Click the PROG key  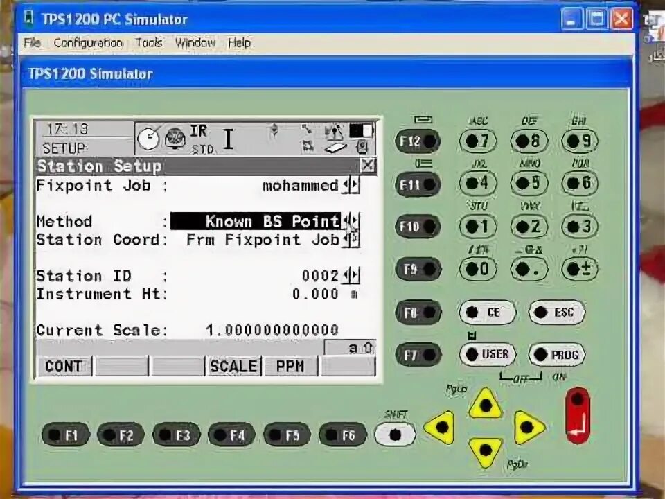coord(557,354)
